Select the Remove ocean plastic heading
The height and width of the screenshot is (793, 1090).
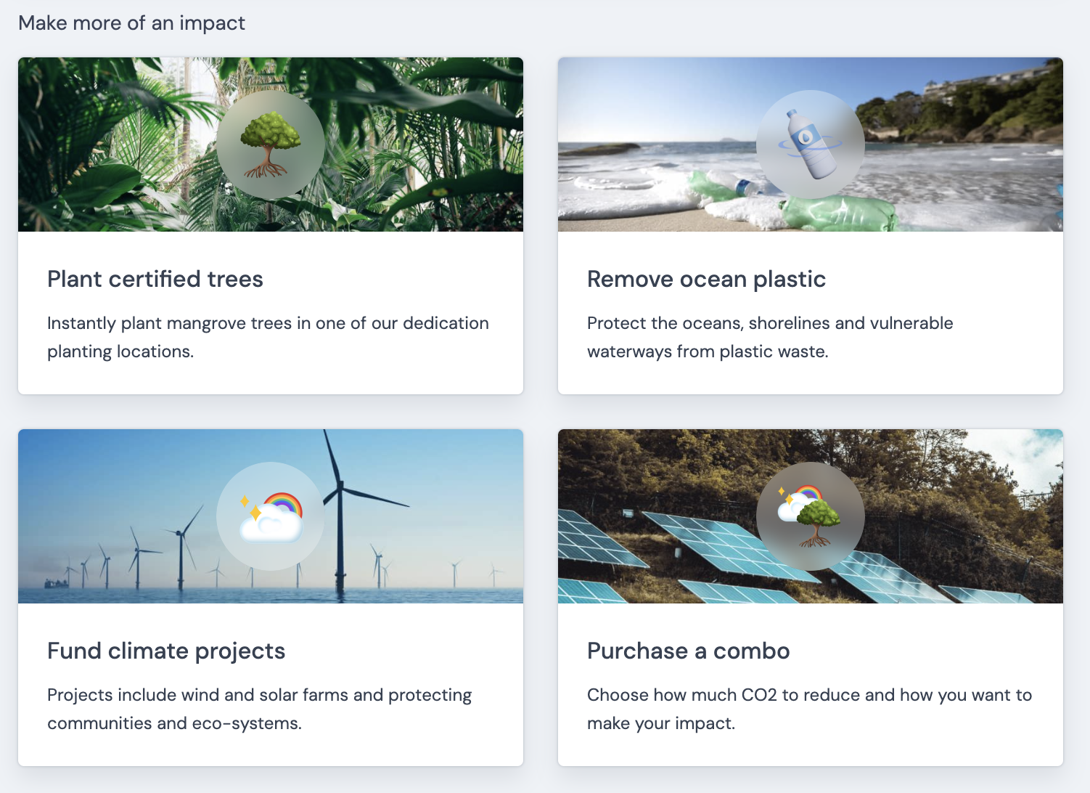(x=706, y=279)
